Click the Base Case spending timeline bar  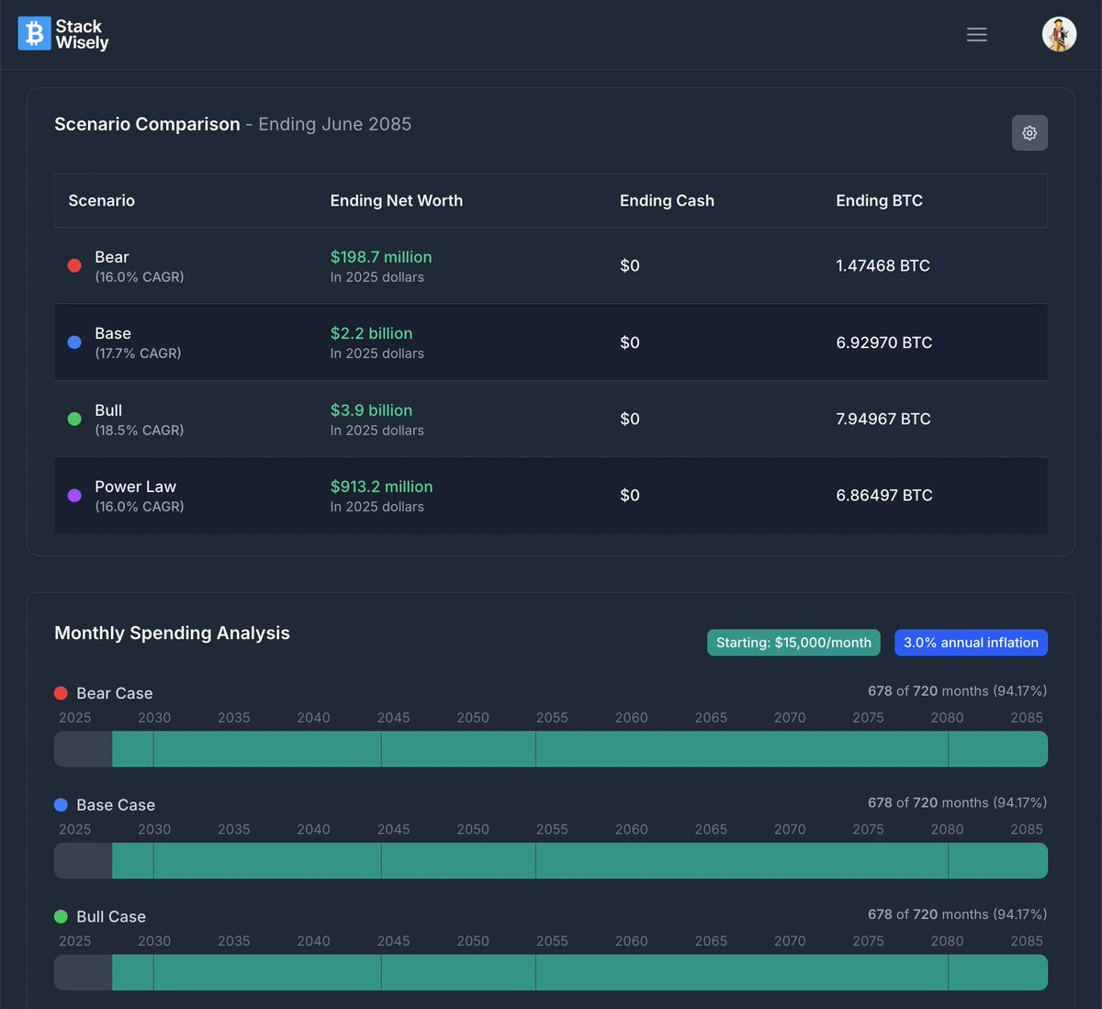[x=551, y=861]
